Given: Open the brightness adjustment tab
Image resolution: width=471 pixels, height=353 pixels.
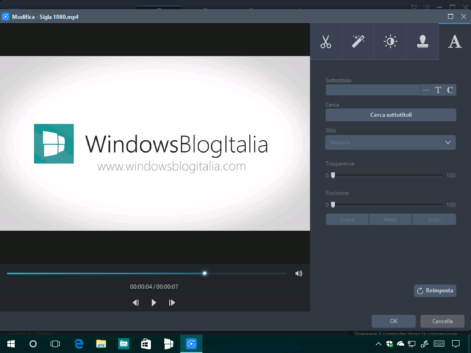Looking at the screenshot, I should tap(390, 41).
